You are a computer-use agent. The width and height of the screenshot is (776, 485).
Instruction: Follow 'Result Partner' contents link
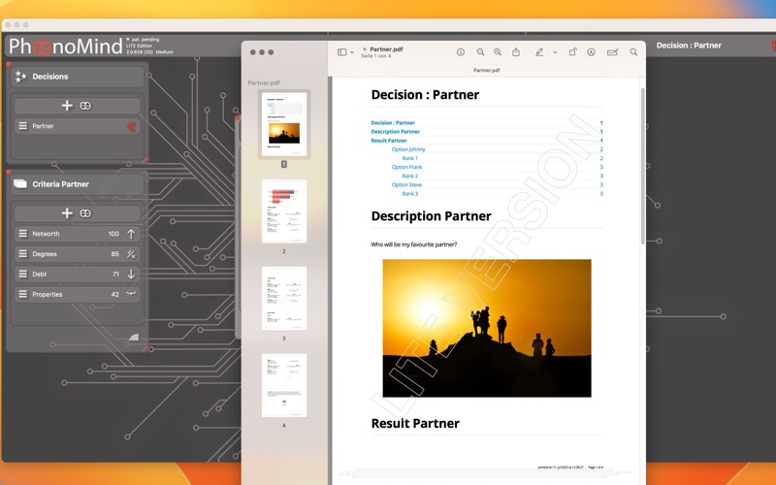coord(389,141)
